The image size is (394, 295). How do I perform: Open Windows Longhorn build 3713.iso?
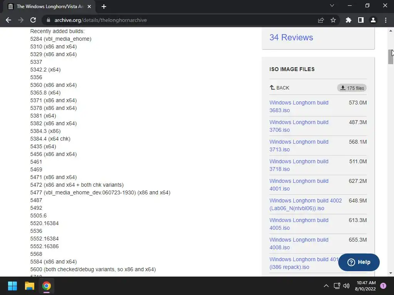click(299, 146)
